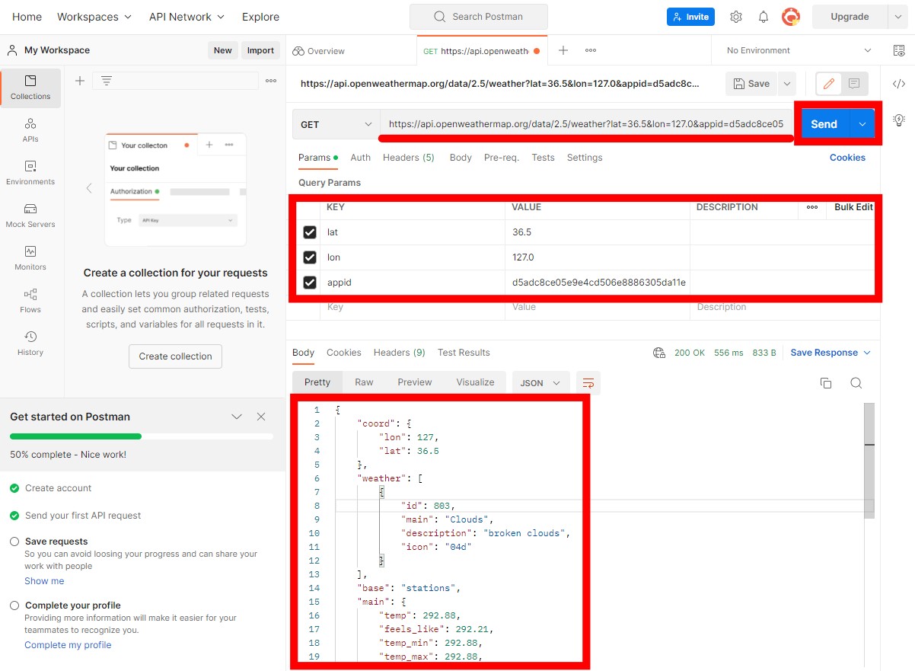This screenshot has height=671, width=915.
Task: Open the Flows sidebar panel
Action: coord(30,301)
